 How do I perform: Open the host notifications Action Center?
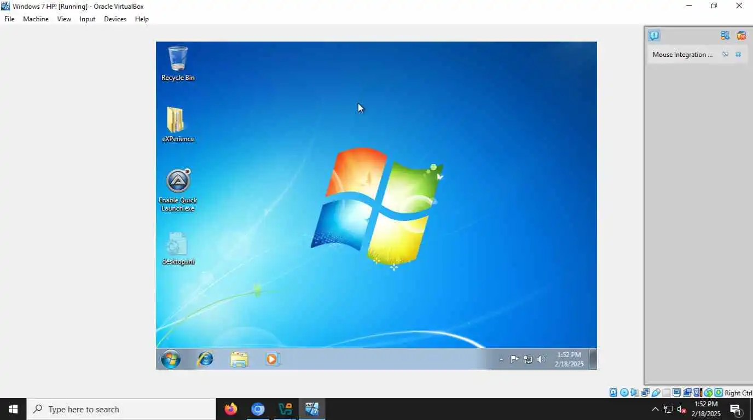point(736,409)
